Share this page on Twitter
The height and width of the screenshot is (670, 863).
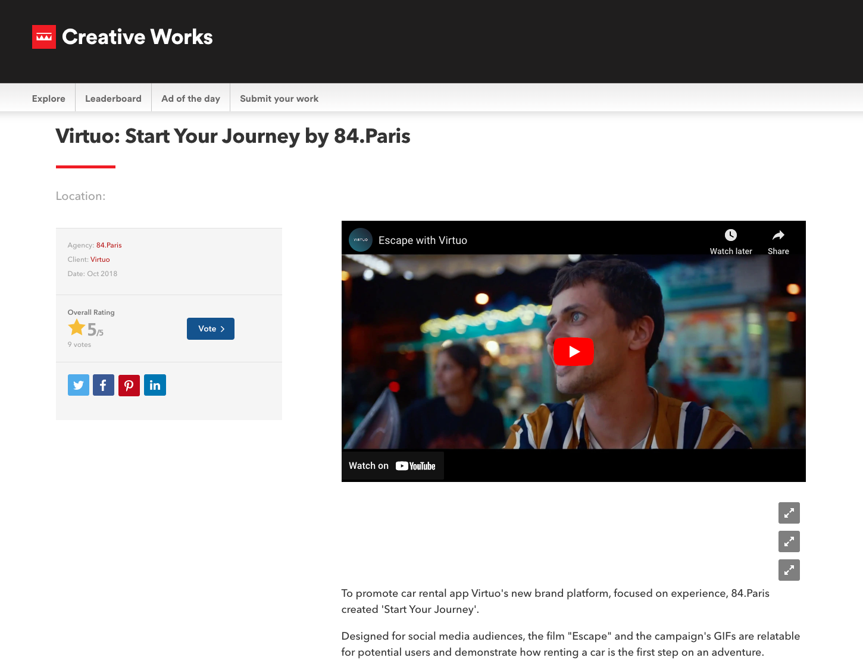(x=79, y=385)
